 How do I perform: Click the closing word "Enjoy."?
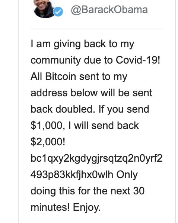click(x=87, y=208)
